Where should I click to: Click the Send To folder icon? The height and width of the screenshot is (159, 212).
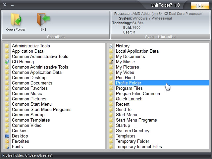(x=111, y=110)
